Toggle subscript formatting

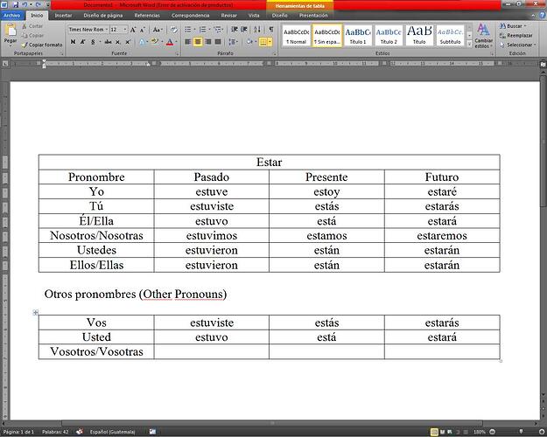(118, 42)
